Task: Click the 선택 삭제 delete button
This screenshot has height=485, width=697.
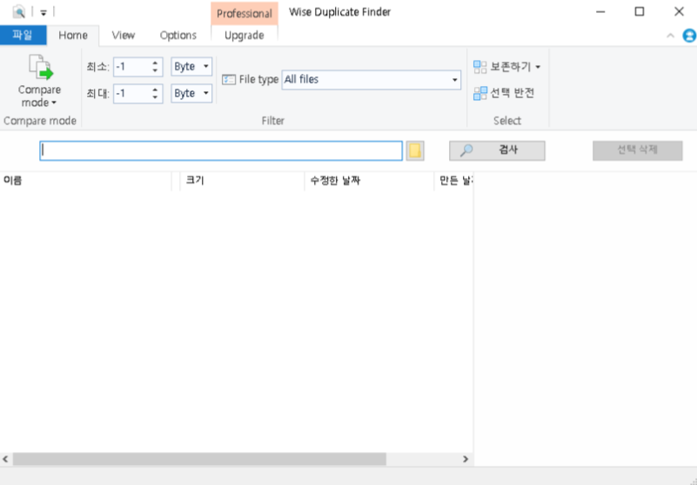Action: (638, 150)
